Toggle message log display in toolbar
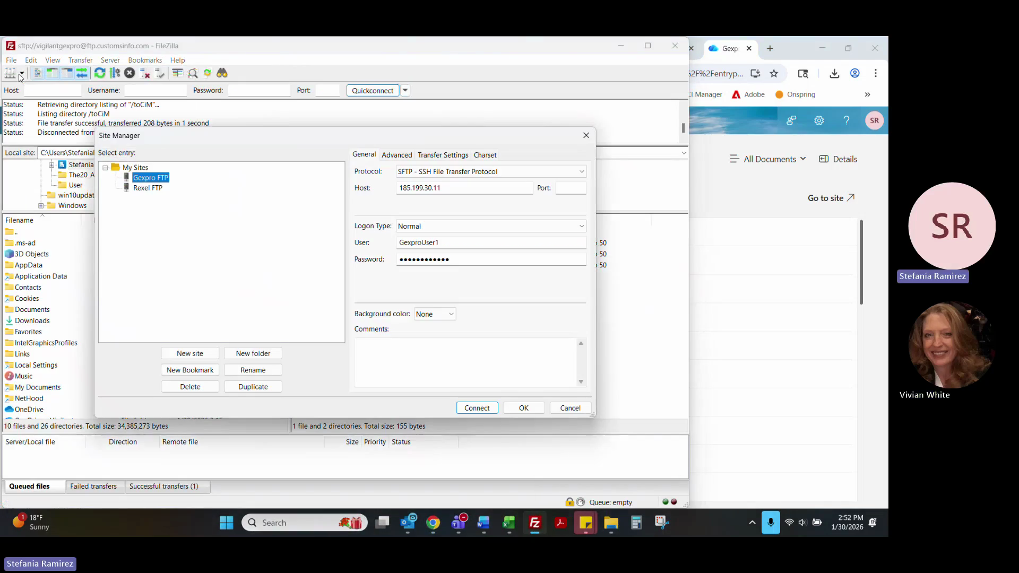This screenshot has width=1019, height=573. [x=37, y=73]
